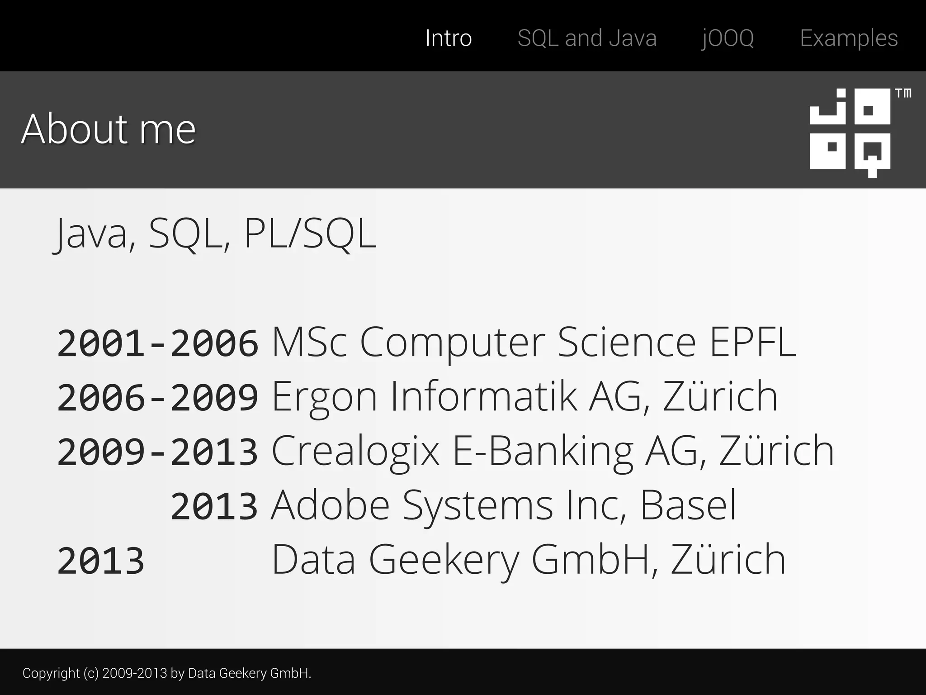The width and height of the screenshot is (926, 695).
Task: Switch to the SQL and Java tab
Action: [x=587, y=38]
